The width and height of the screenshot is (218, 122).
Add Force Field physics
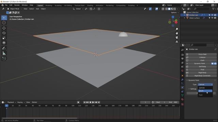(201, 54)
